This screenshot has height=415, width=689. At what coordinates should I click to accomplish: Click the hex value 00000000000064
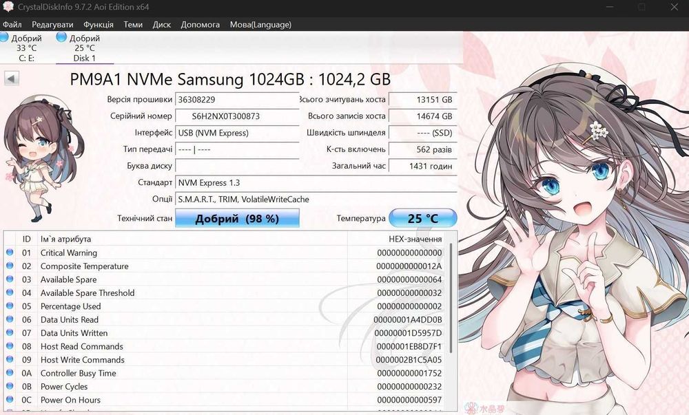[409, 279]
